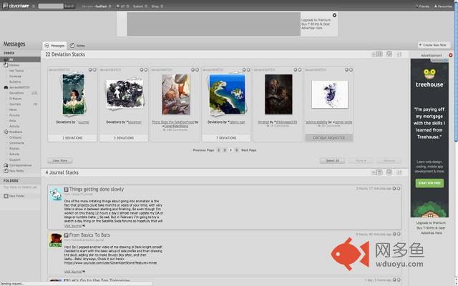This screenshot has width=458, height=286.
Task: Open the dropdown arrow next to the username
Action: coord(109,6)
